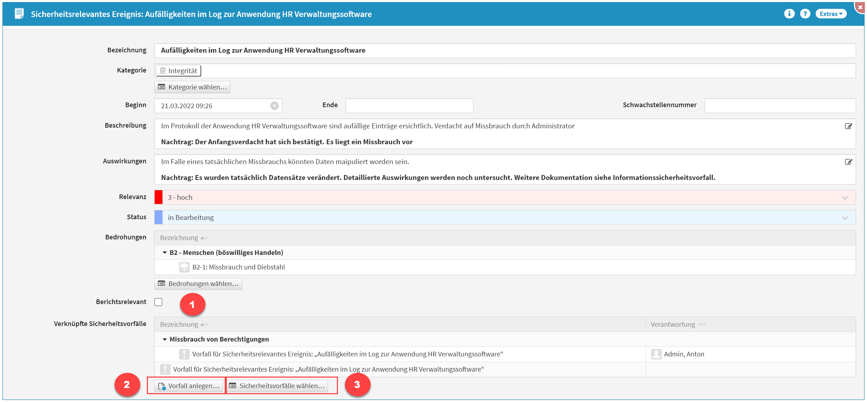Collapse B2 - Menschen threat group
This screenshot has width=867, height=402.
(x=165, y=252)
